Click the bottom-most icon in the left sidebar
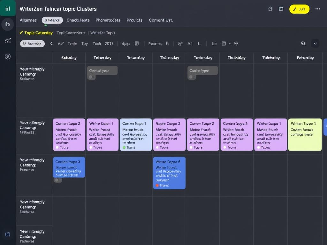 7,235
